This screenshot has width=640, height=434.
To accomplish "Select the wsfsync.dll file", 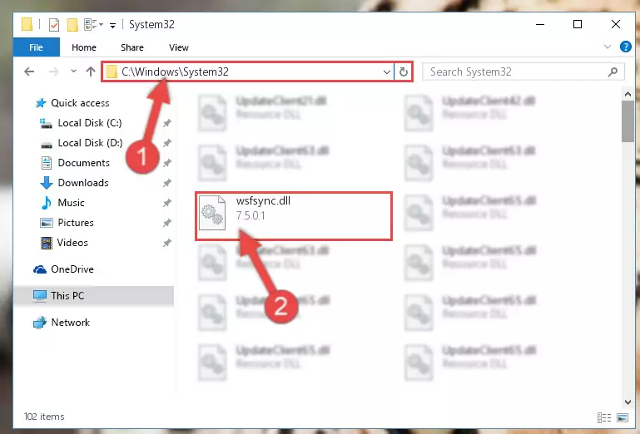I will pyautogui.click(x=294, y=216).
